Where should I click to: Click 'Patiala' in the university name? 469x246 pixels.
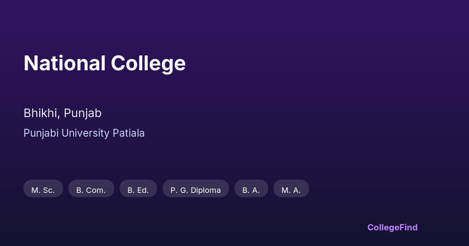(129, 133)
